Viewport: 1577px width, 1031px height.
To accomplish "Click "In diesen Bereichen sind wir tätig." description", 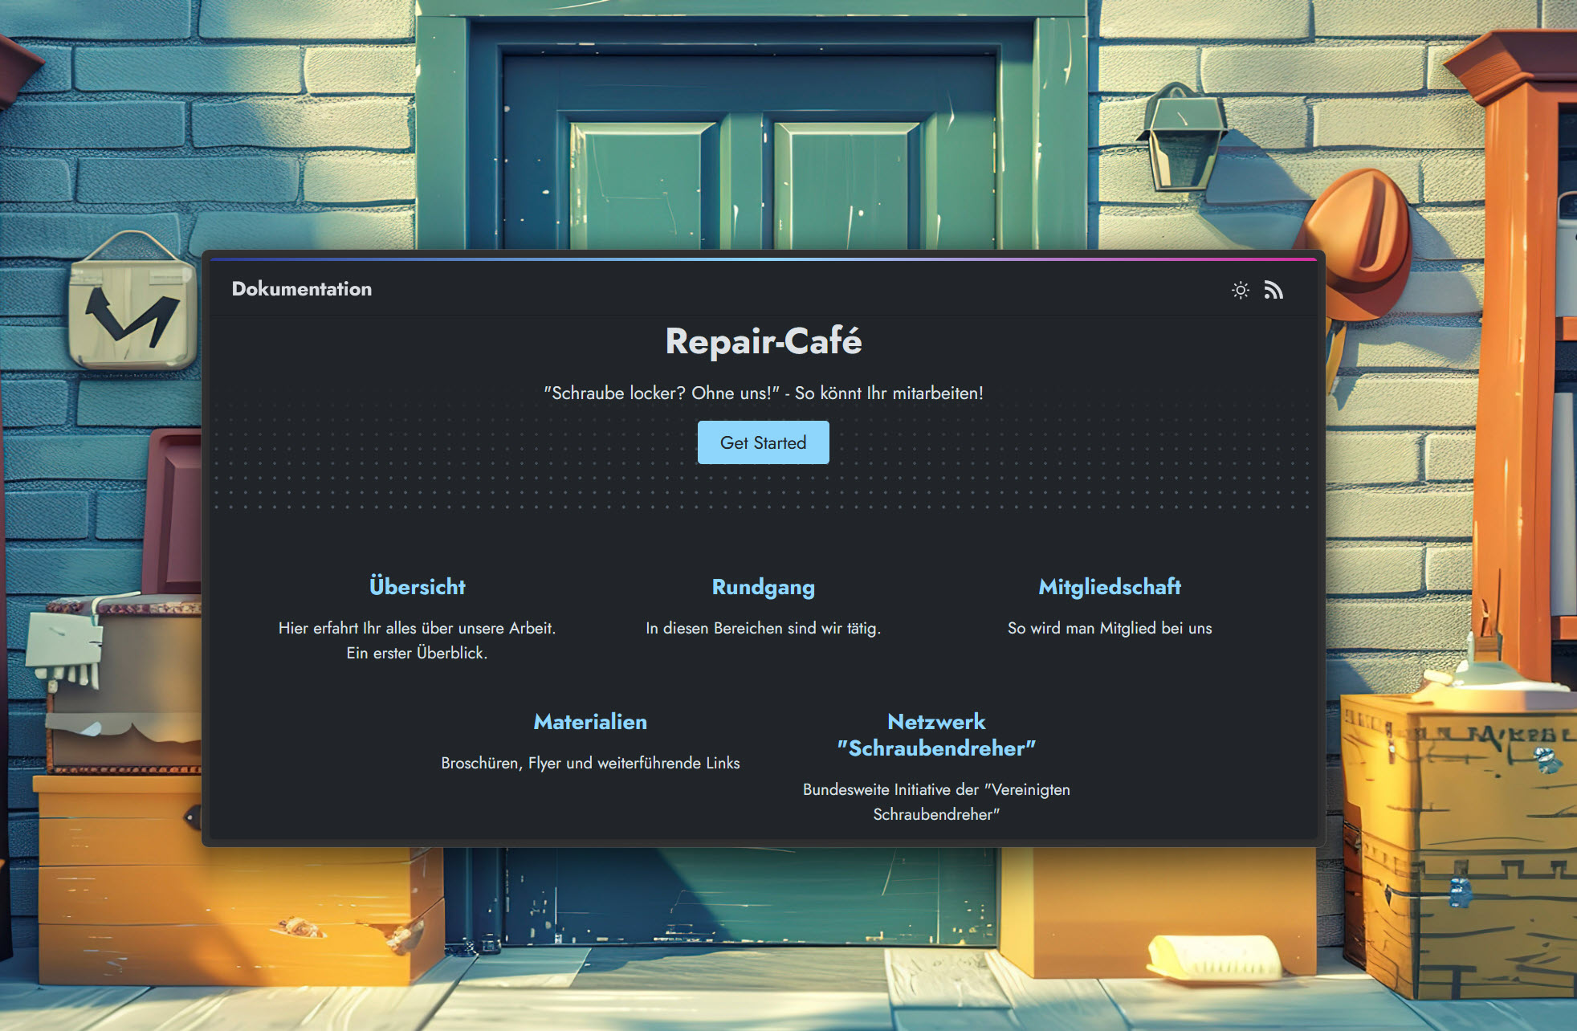I will point(763,628).
